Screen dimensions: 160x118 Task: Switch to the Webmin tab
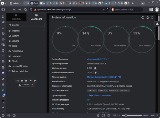[16, 17]
